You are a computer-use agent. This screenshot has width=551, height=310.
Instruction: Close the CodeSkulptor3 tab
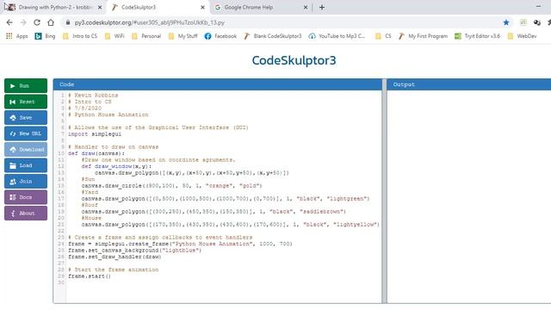click(x=202, y=7)
